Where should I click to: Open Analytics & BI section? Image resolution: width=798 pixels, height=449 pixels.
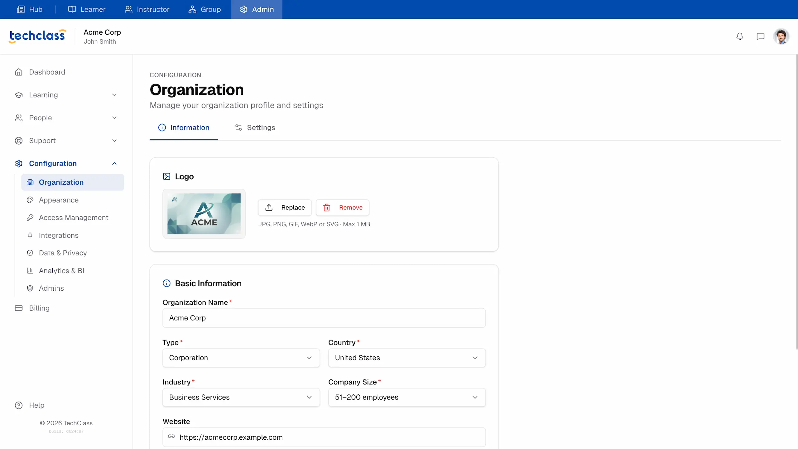pyautogui.click(x=61, y=271)
